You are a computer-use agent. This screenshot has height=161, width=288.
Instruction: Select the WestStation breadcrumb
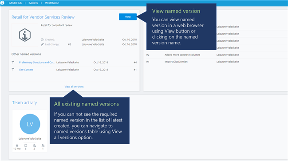coord(52,3)
